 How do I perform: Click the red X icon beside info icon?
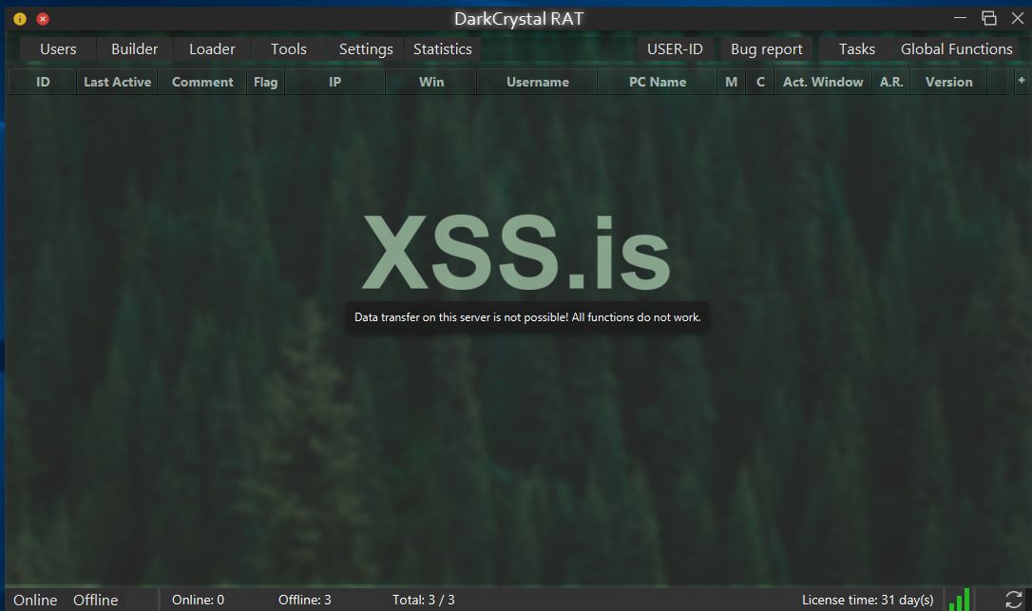[x=43, y=19]
